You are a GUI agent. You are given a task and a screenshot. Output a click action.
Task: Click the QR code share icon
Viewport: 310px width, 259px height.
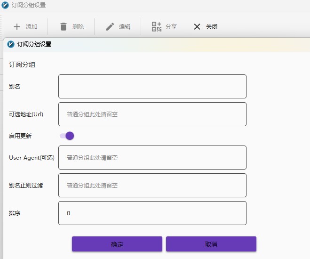[156, 27]
